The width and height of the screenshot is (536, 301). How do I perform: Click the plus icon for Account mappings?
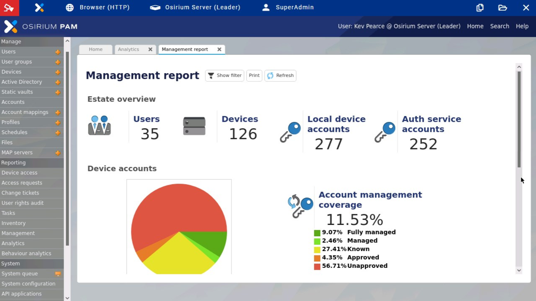pyautogui.click(x=58, y=113)
